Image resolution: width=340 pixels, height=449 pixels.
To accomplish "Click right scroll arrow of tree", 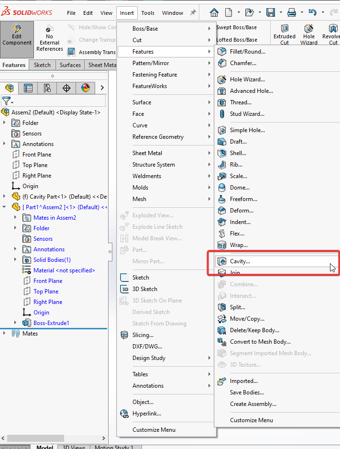I will (103, 438).
